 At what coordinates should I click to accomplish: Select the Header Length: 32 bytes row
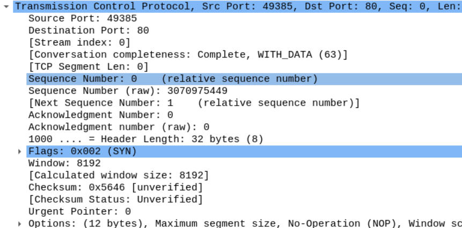pyautogui.click(x=145, y=139)
